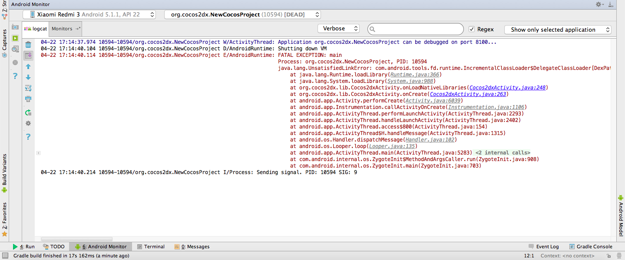This screenshot has width=625, height=260.
Task: Open Android Monitor panel settings gear
Action: coord(600,4)
